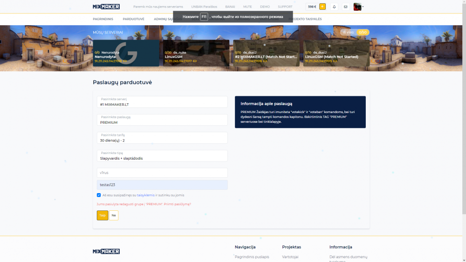466x262 pixels.
Task: Click 'Jums pasiūlyta redaguoti grupę' red text
Action: pos(144,204)
